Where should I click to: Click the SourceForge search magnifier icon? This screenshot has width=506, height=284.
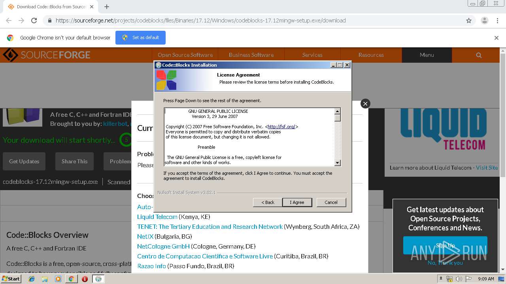479,55
